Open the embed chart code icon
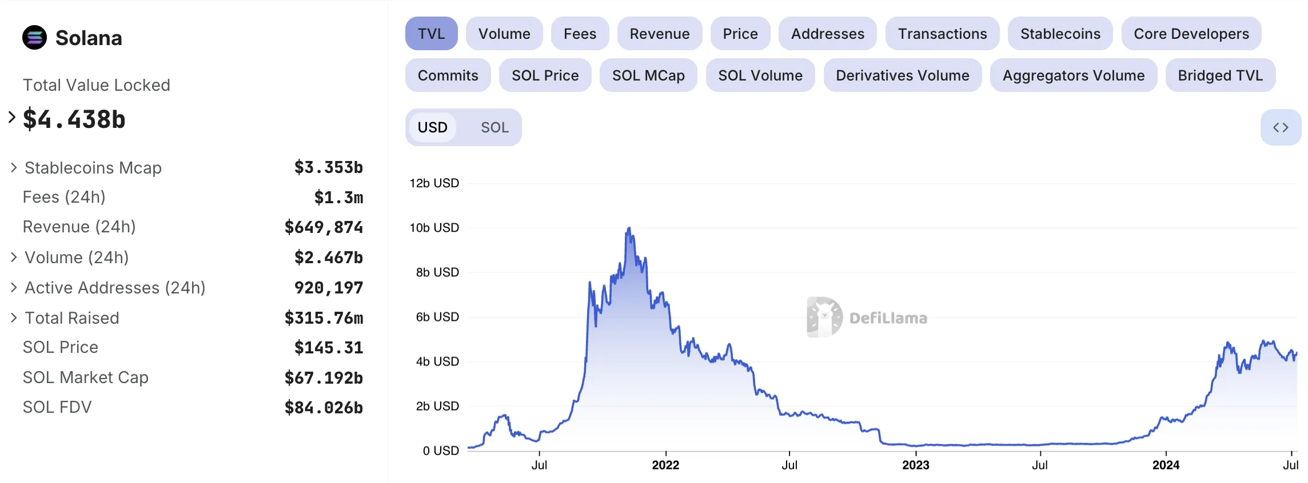Viewport: 1308px width, 483px height. tap(1281, 127)
